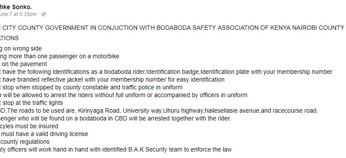Click the partial word 'ATIONS' heading line
The height and width of the screenshot is (158, 346).
click(x=9, y=38)
